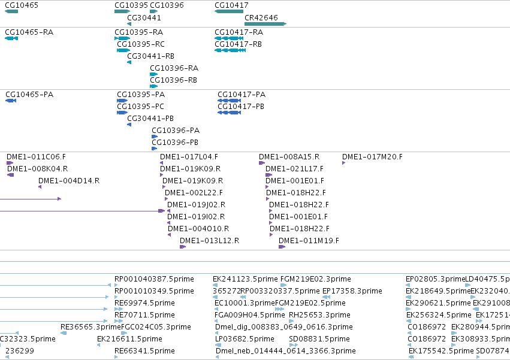Open the DME1-017L04.F feature label
Image resolution: width=510 pixels, height=360 pixels.
point(189,157)
